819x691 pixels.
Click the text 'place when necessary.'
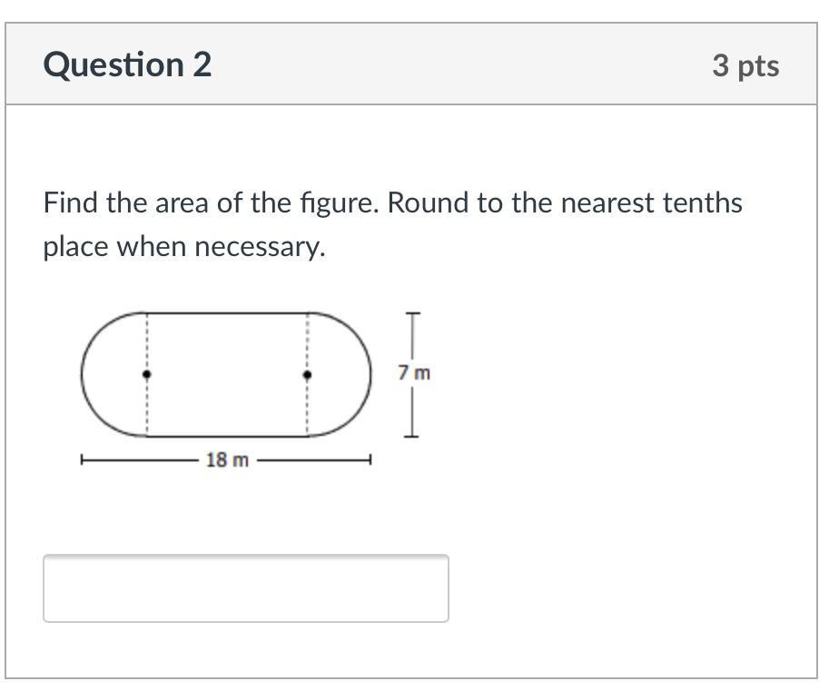184,246
